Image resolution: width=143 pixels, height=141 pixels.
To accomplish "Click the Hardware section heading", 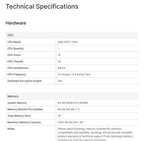I will tap(16, 23).
